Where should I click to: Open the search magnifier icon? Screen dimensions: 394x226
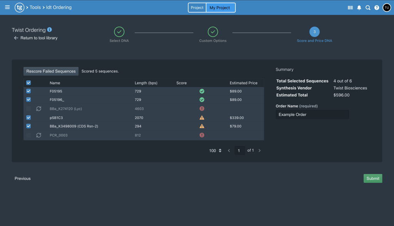(368, 8)
